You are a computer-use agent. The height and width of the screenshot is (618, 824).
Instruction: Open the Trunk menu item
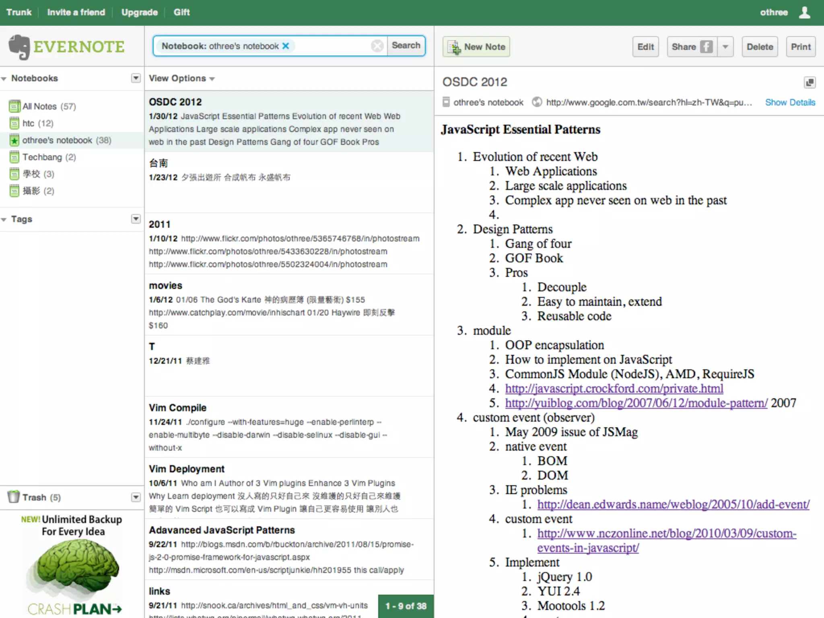click(19, 12)
